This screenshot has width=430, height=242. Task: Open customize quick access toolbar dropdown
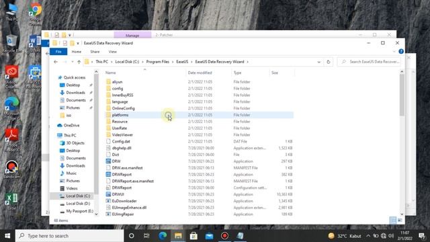tap(78, 43)
